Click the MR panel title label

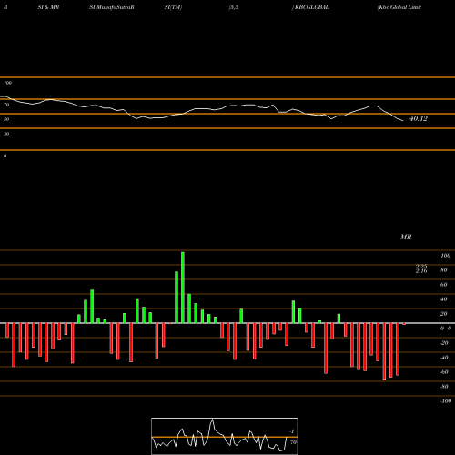406,237
